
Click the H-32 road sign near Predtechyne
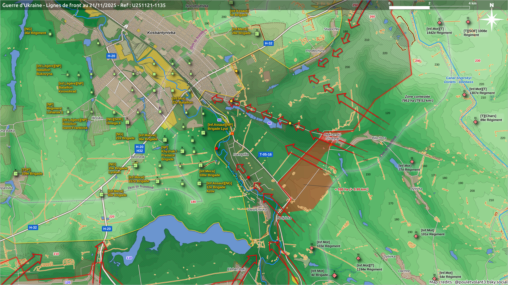[x=268, y=43]
